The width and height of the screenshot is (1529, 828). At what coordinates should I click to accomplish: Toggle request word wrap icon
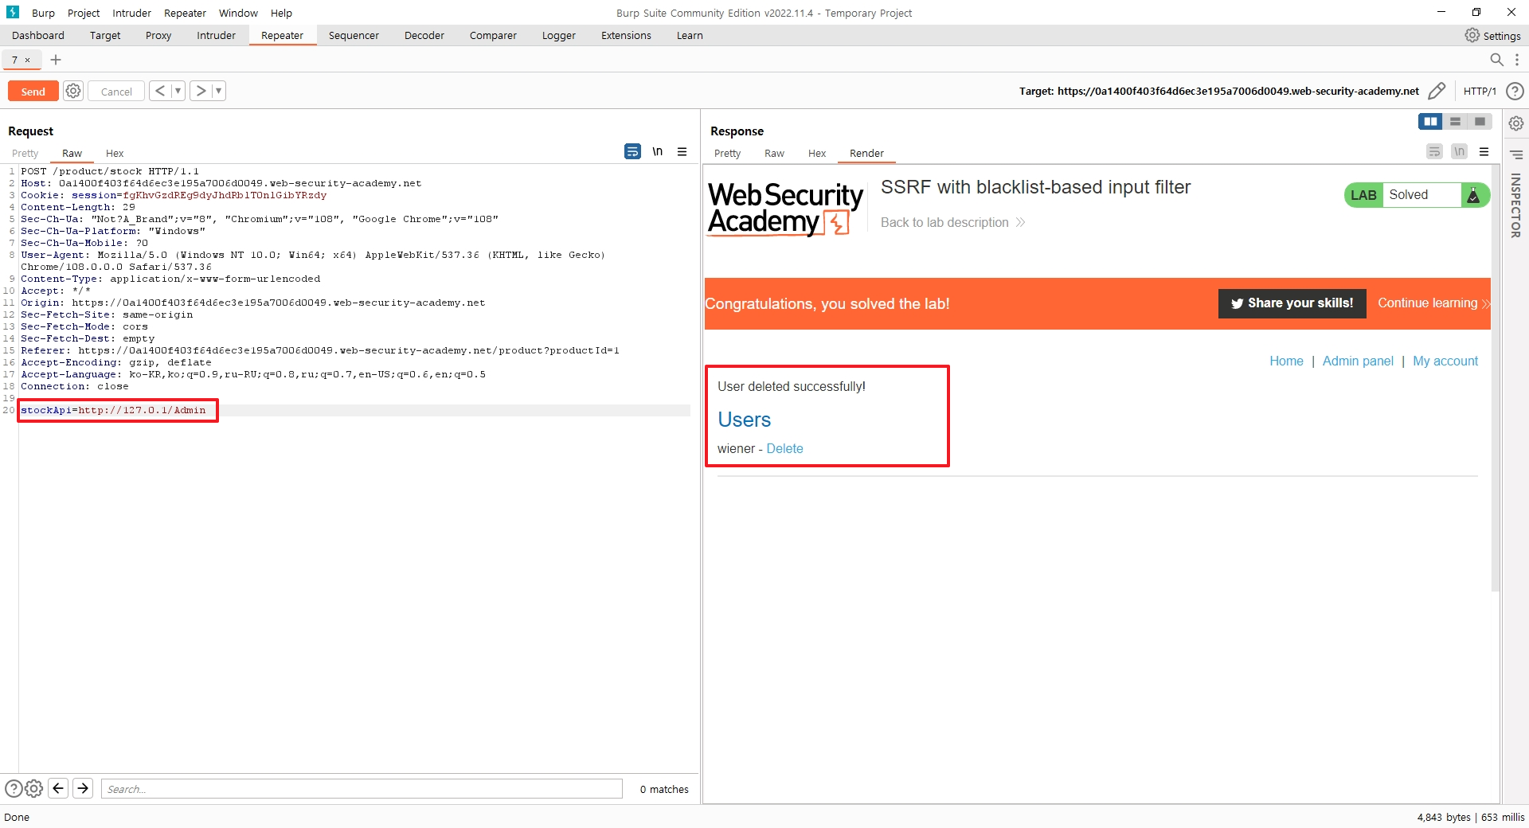click(632, 151)
